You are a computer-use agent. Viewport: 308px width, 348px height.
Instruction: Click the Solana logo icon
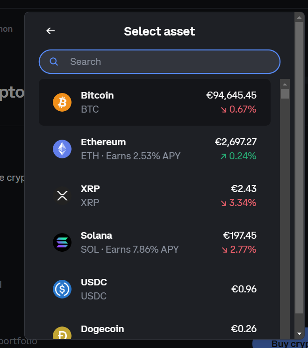pyautogui.click(x=62, y=242)
